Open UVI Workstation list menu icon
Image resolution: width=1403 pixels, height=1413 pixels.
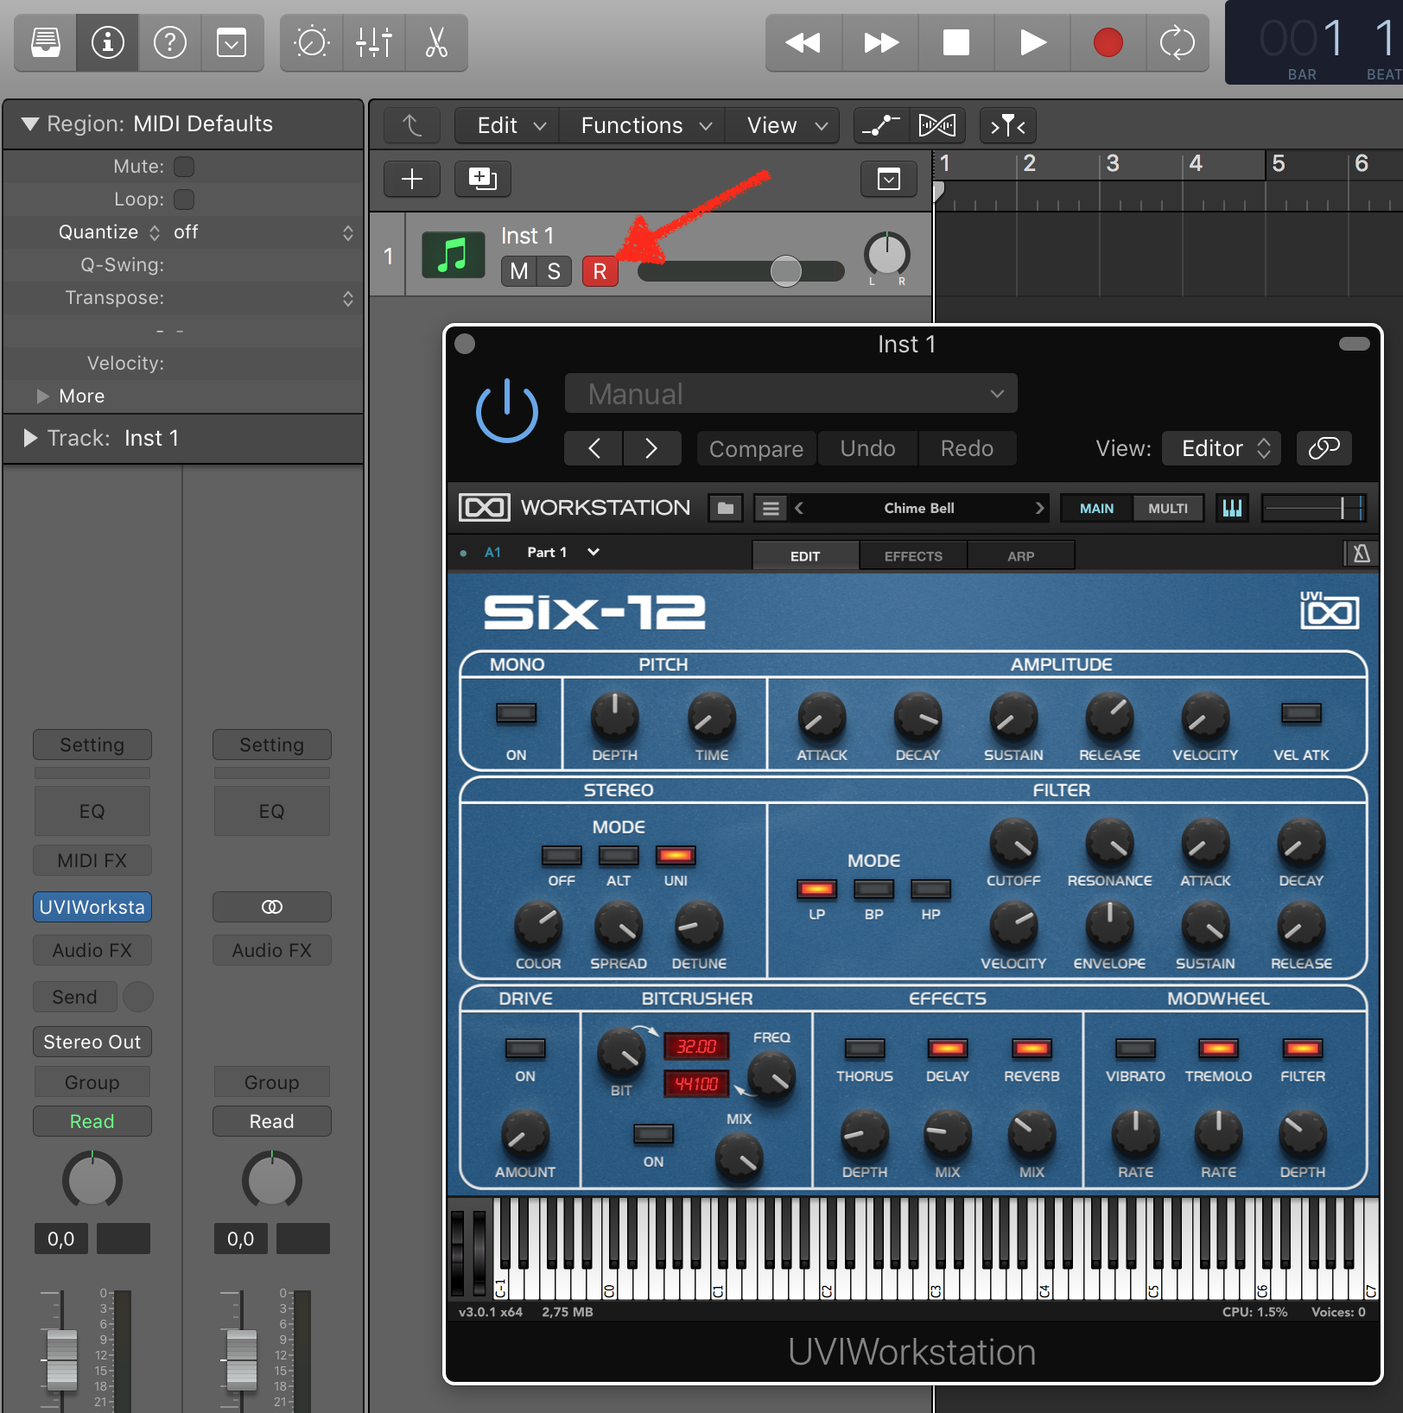click(x=771, y=508)
